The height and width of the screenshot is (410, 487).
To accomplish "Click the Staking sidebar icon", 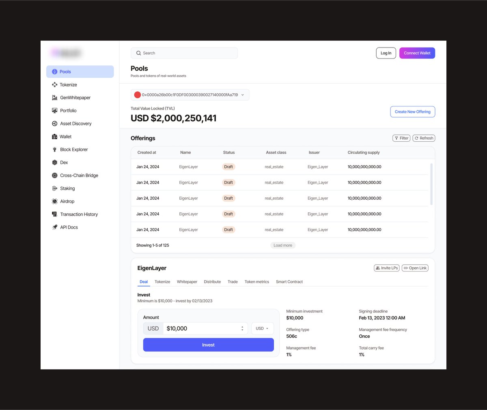I will 54,188.
